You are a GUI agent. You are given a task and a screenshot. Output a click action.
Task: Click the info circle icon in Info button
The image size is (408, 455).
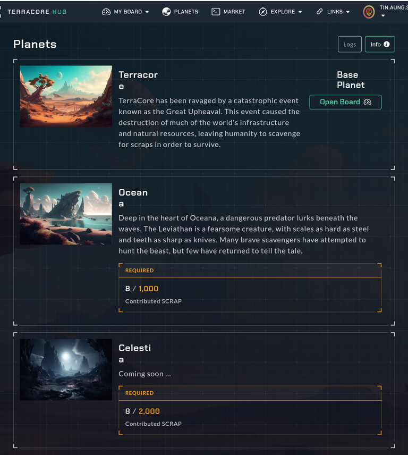tap(387, 44)
